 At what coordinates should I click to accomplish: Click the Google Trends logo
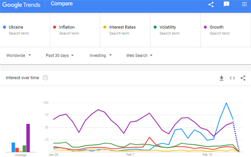click(x=21, y=5)
